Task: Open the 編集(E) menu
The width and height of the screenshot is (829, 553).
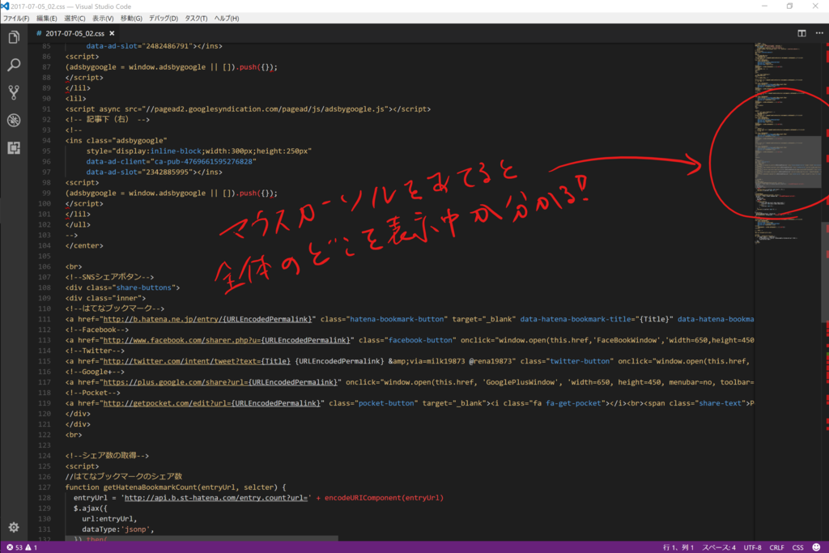Action: [46, 19]
